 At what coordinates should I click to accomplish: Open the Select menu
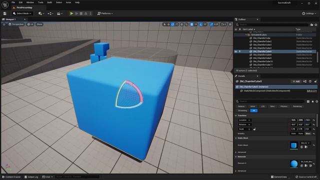59,2
